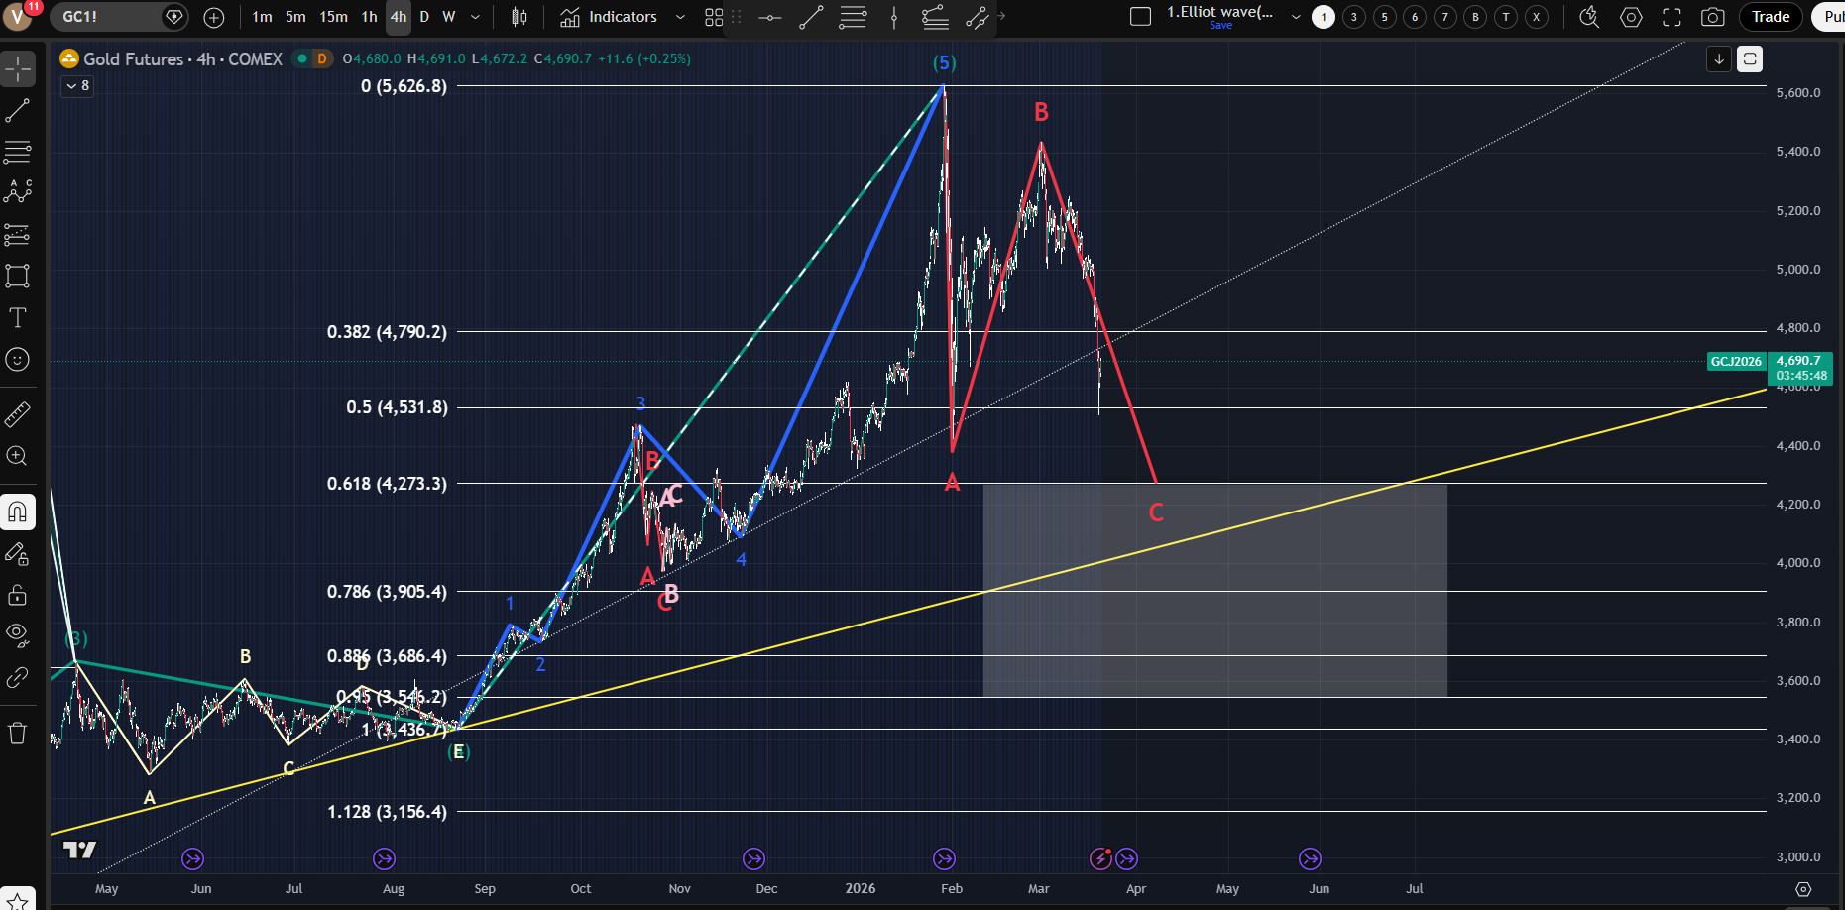Open the Indicators dialog
Screen dimensions: 1845x910
610,17
